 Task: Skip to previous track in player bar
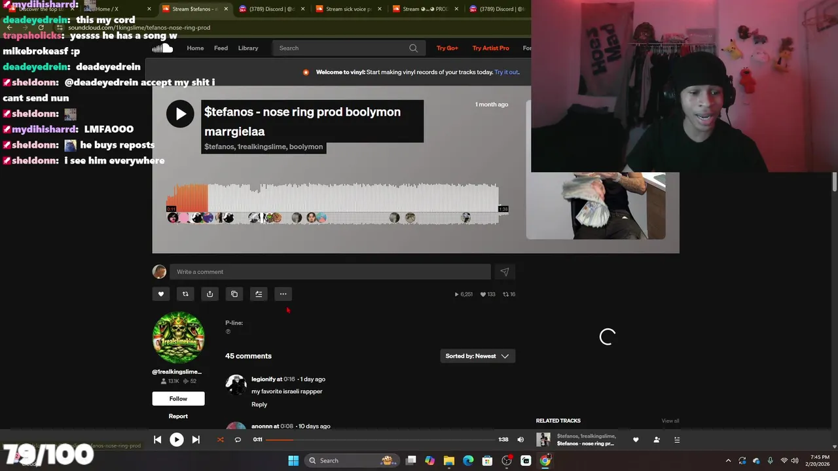(158, 440)
